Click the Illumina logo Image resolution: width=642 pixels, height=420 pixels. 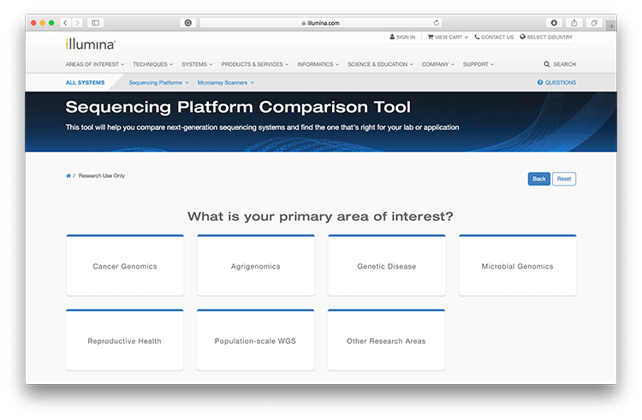coord(91,44)
